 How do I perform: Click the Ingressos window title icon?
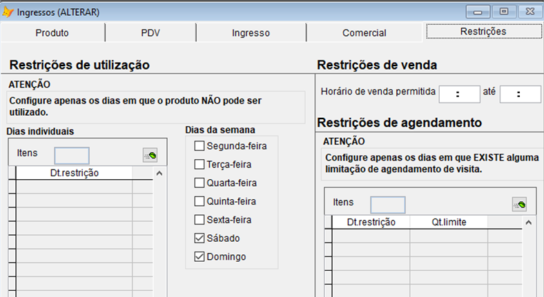[x=8, y=12]
